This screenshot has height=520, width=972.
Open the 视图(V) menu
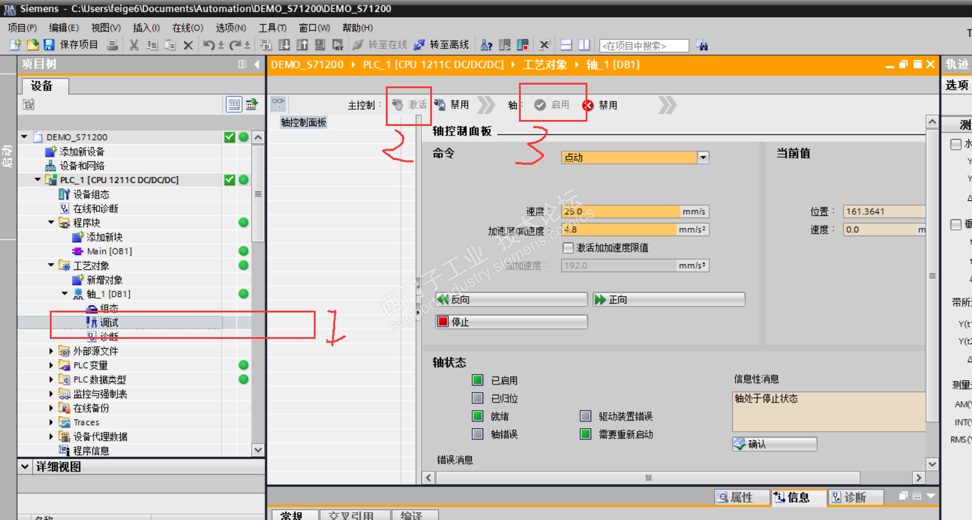coord(106,28)
